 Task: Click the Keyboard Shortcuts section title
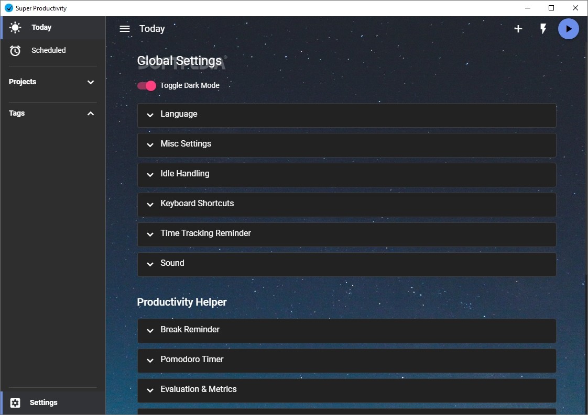point(197,204)
